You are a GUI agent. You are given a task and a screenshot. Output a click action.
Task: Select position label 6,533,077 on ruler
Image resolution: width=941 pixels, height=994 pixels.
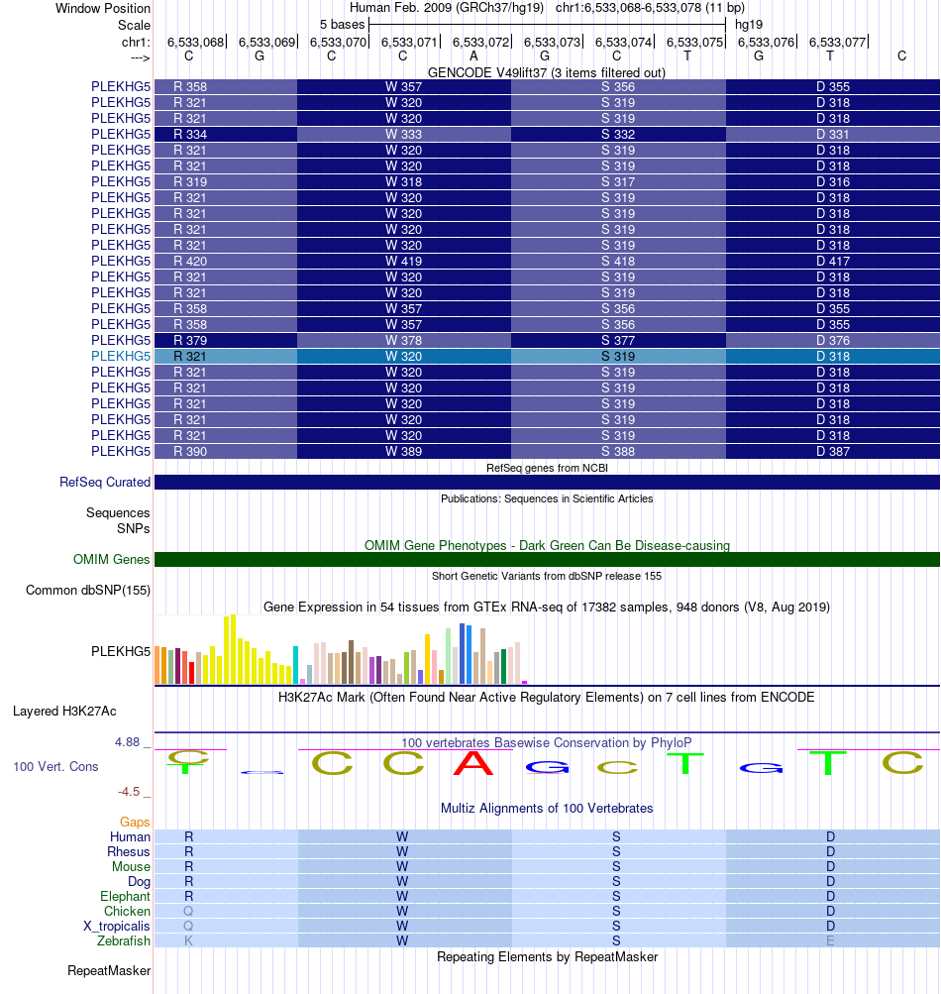pos(838,42)
